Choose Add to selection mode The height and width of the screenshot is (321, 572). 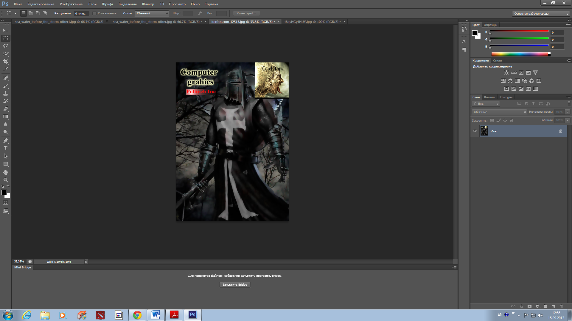click(30, 13)
